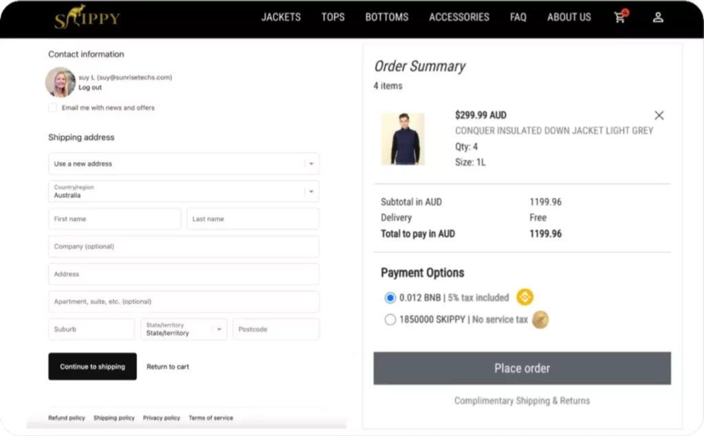The image size is (704, 436).
Task: Click the Continue to shipping button
Action: [93, 367]
